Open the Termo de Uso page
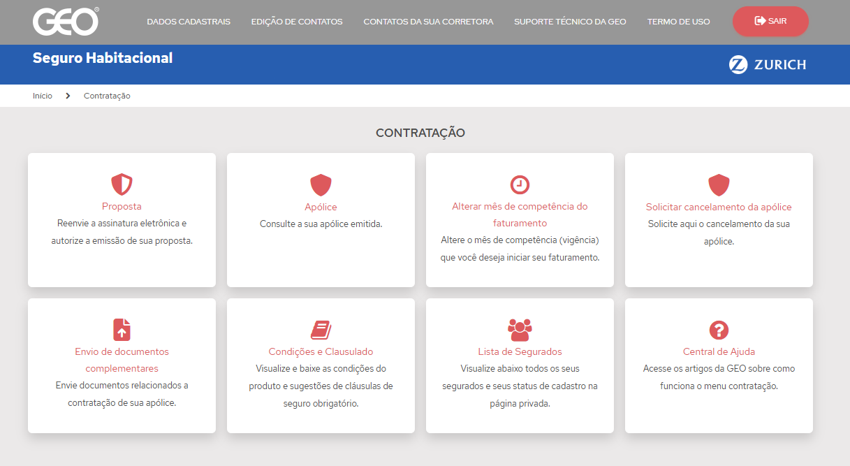This screenshot has height=466, width=850. pos(678,22)
